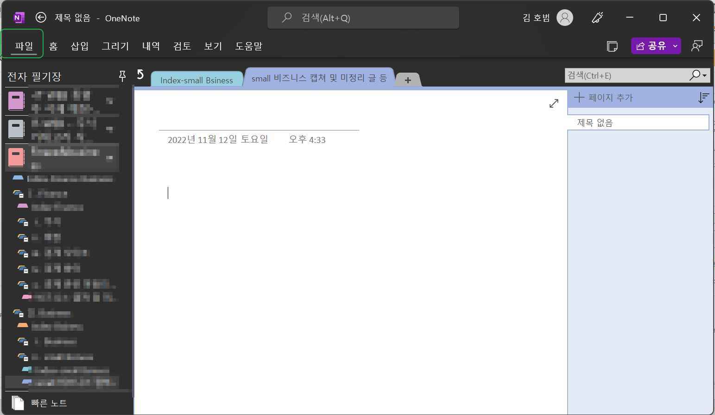Click the 검색(Ctrl+E) notebook search field
Viewport: 715px width, 415px height.
[x=626, y=75]
